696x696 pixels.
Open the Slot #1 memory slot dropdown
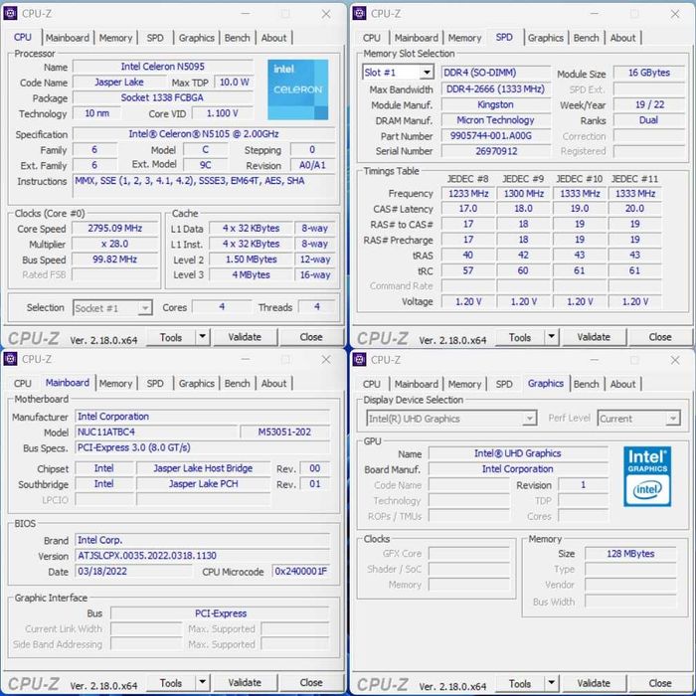pos(398,73)
